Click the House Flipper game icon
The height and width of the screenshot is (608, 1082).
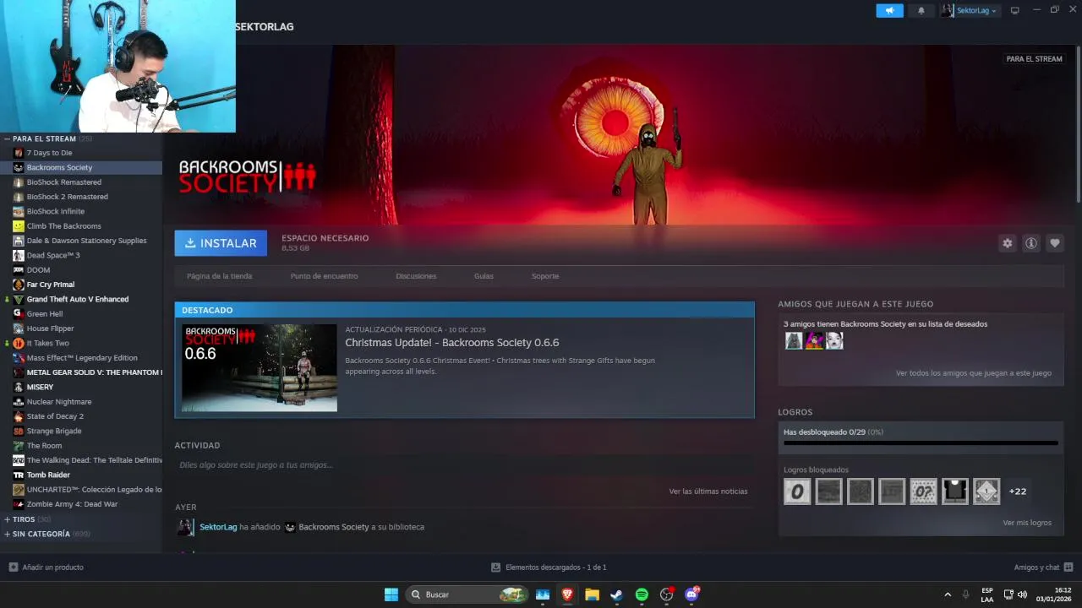[19, 328]
